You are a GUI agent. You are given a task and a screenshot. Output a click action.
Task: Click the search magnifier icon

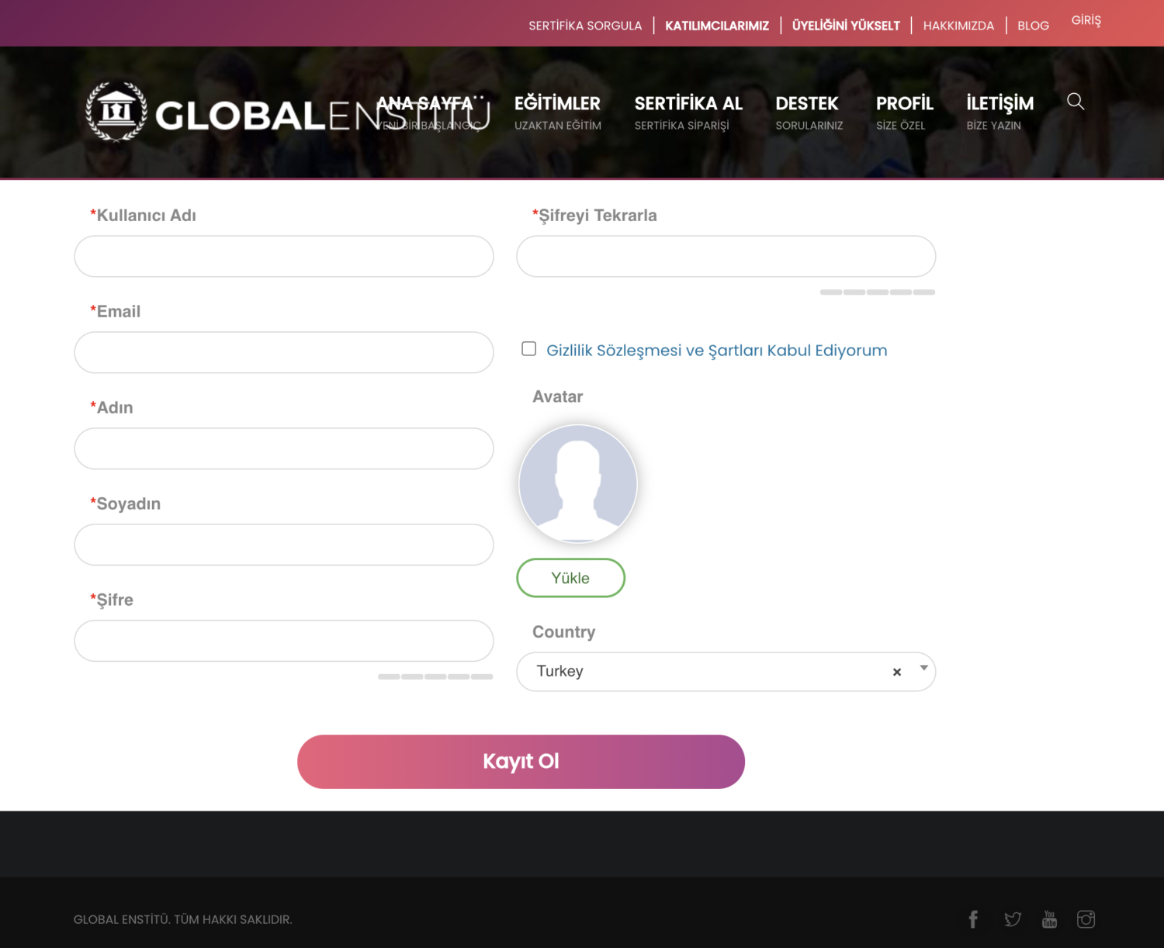click(x=1075, y=102)
